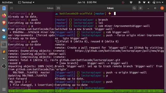The height and width of the screenshot is (93, 166).
Task: Open Thunderbird mail in the dock
Action: click(4, 30)
